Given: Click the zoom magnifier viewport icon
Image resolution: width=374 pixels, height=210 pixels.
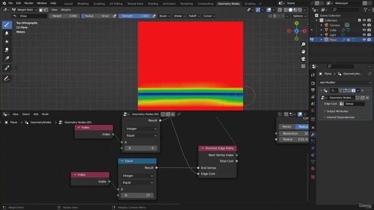Looking at the screenshot, I should click(x=303, y=44).
